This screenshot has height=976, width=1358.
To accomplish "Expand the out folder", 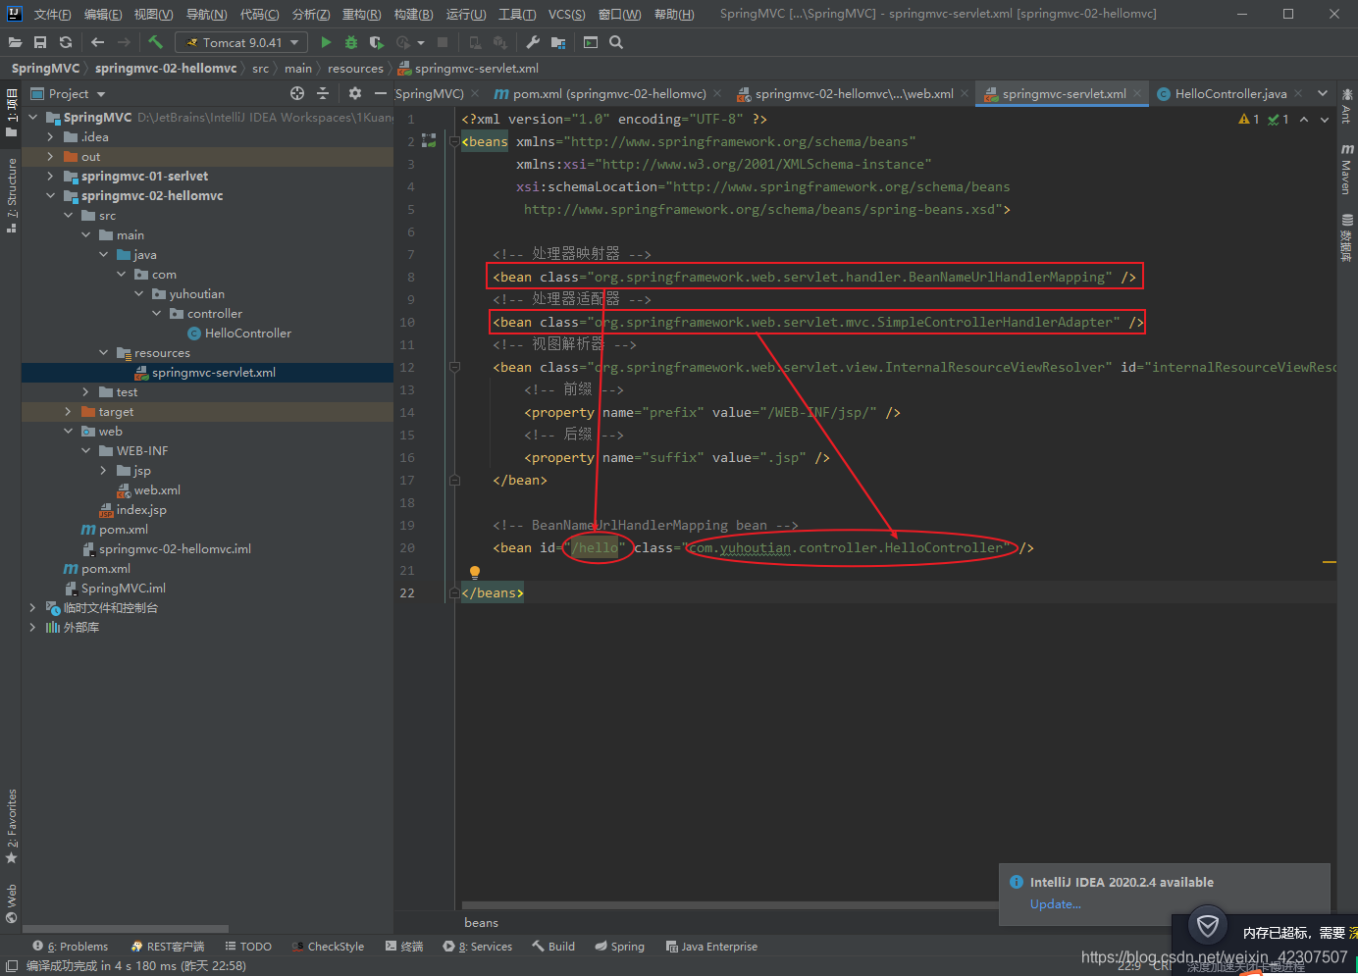I will [50, 157].
